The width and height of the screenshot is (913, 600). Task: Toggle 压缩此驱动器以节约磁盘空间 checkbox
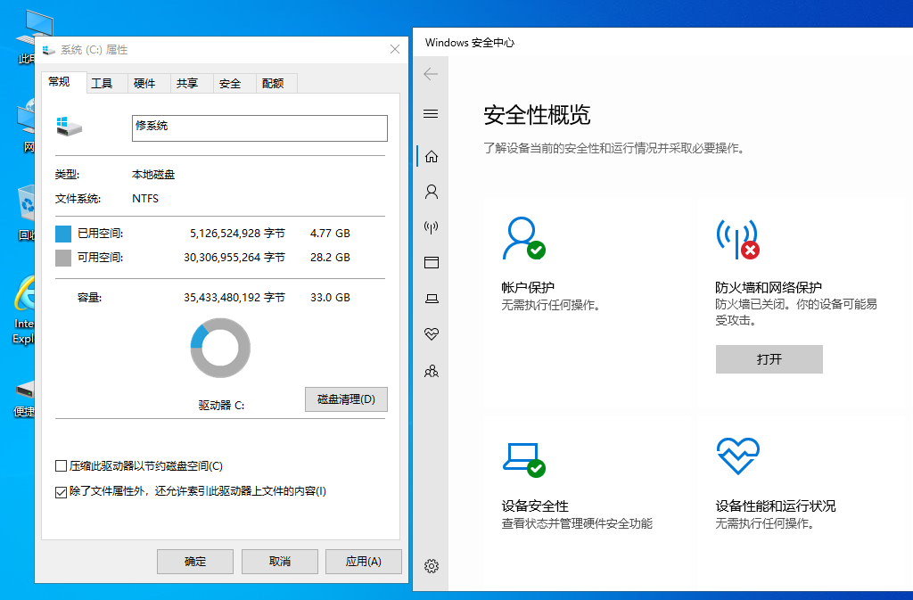tap(61, 466)
